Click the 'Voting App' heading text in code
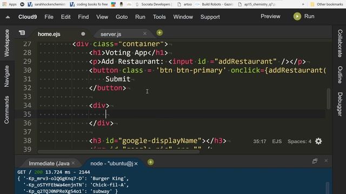Viewport: 346px width, 194px height. pos(126,53)
